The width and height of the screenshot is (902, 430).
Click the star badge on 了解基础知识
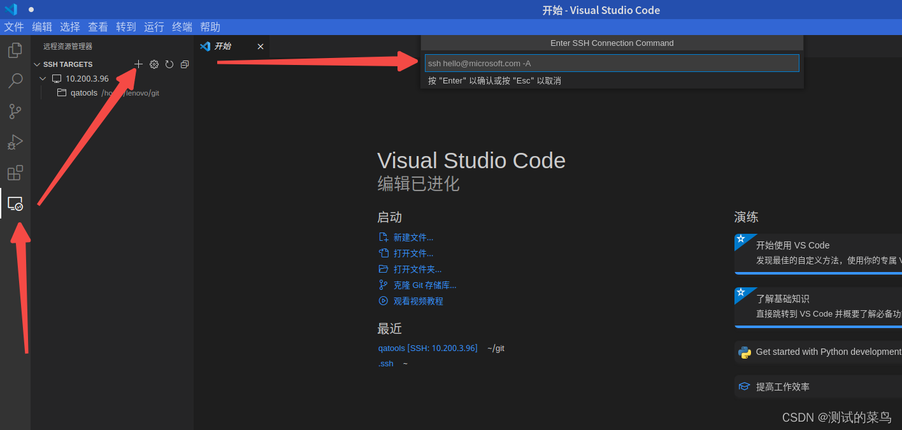[x=741, y=292]
